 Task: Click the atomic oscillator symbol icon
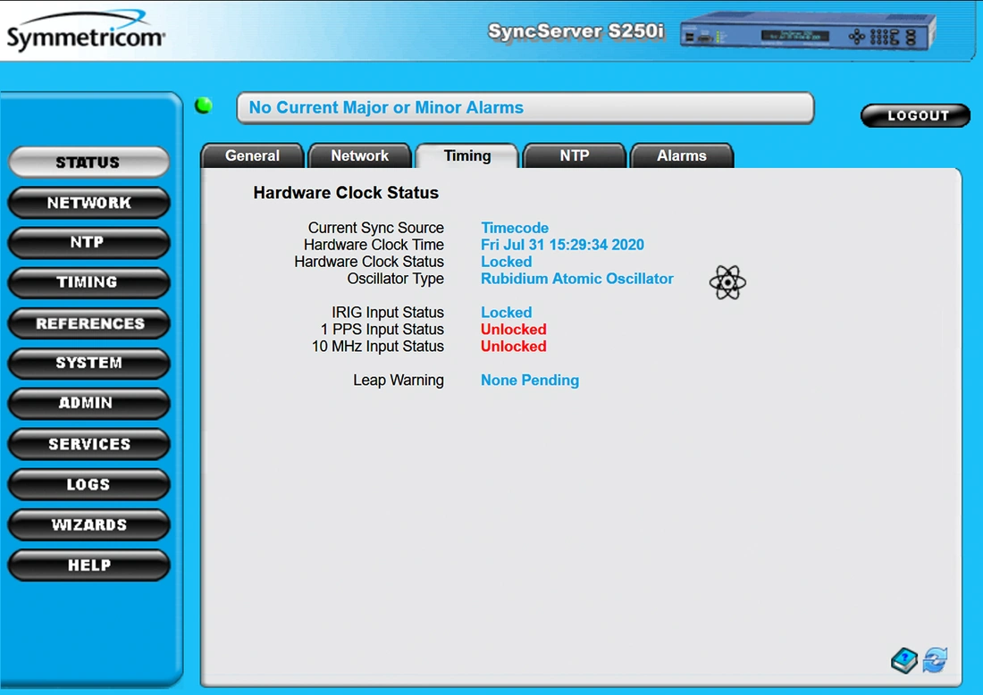pyautogui.click(x=727, y=282)
